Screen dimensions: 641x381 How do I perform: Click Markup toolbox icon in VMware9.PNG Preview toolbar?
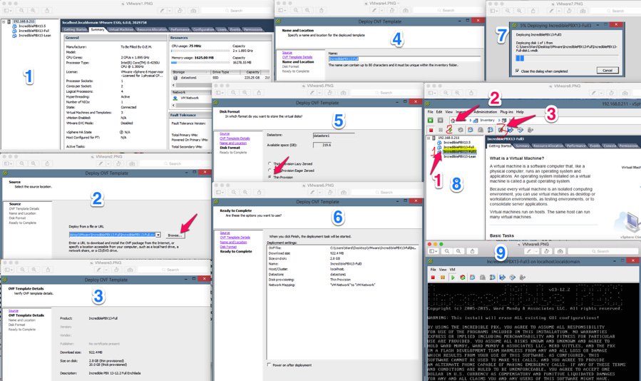click(560, 251)
